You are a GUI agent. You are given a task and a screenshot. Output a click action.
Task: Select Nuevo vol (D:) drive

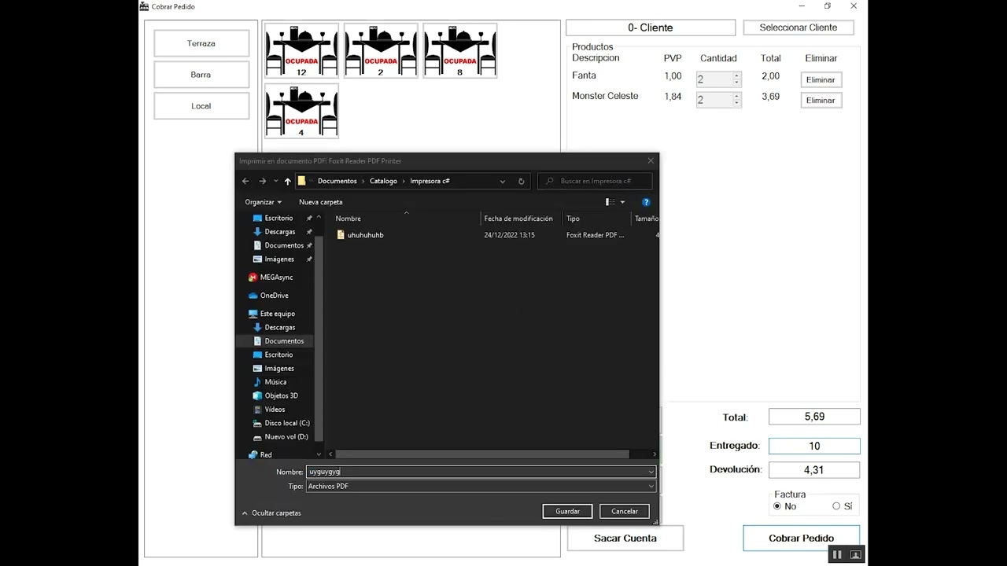point(280,437)
